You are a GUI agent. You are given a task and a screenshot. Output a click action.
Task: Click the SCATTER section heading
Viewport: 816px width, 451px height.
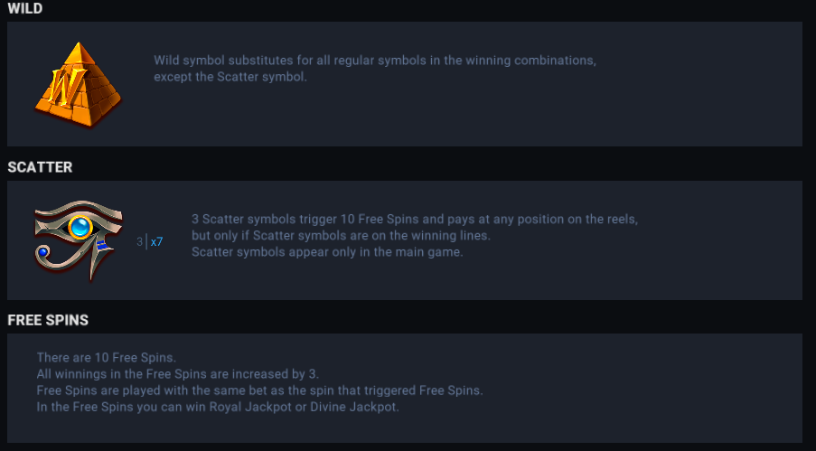40,167
